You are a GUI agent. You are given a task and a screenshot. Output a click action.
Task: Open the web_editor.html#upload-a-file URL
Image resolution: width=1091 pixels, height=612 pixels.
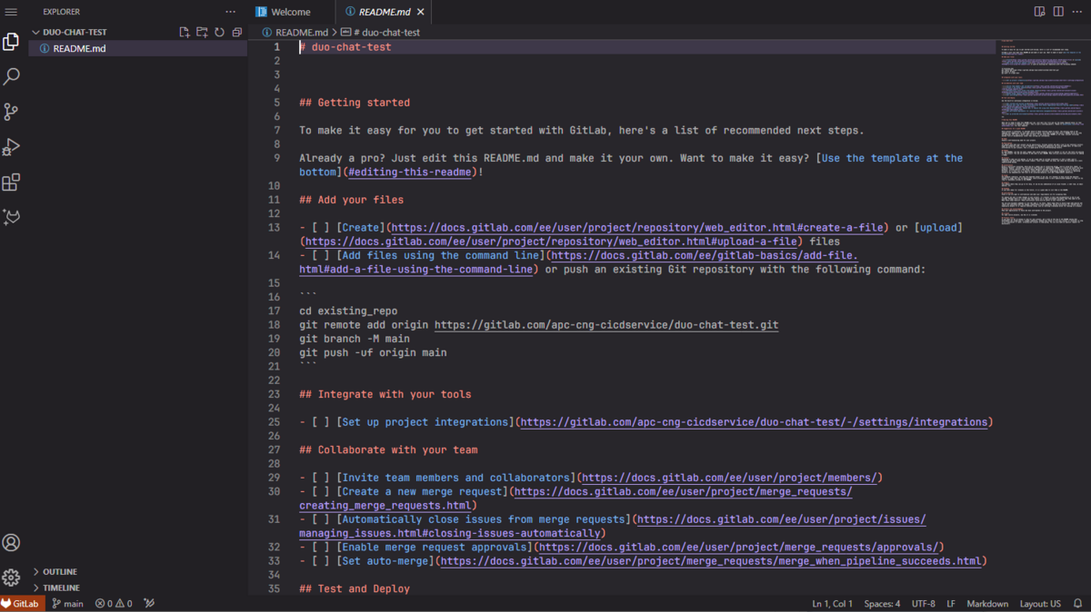tap(552, 242)
